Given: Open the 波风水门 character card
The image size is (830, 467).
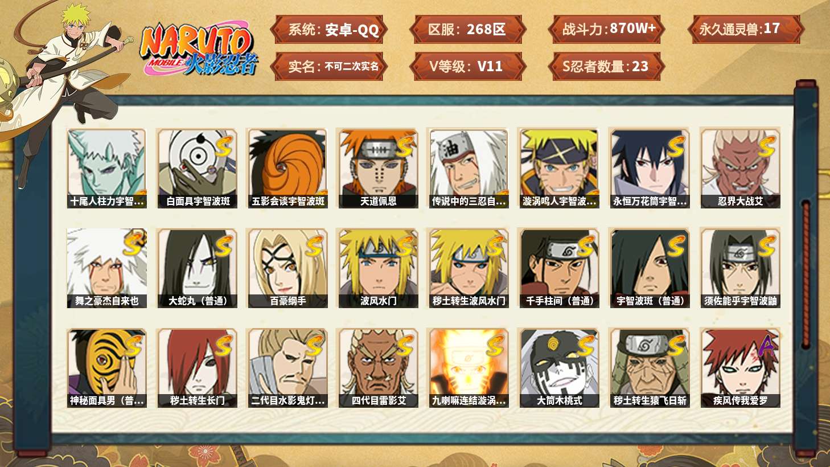Looking at the screenshot, I should coord(379,268).
